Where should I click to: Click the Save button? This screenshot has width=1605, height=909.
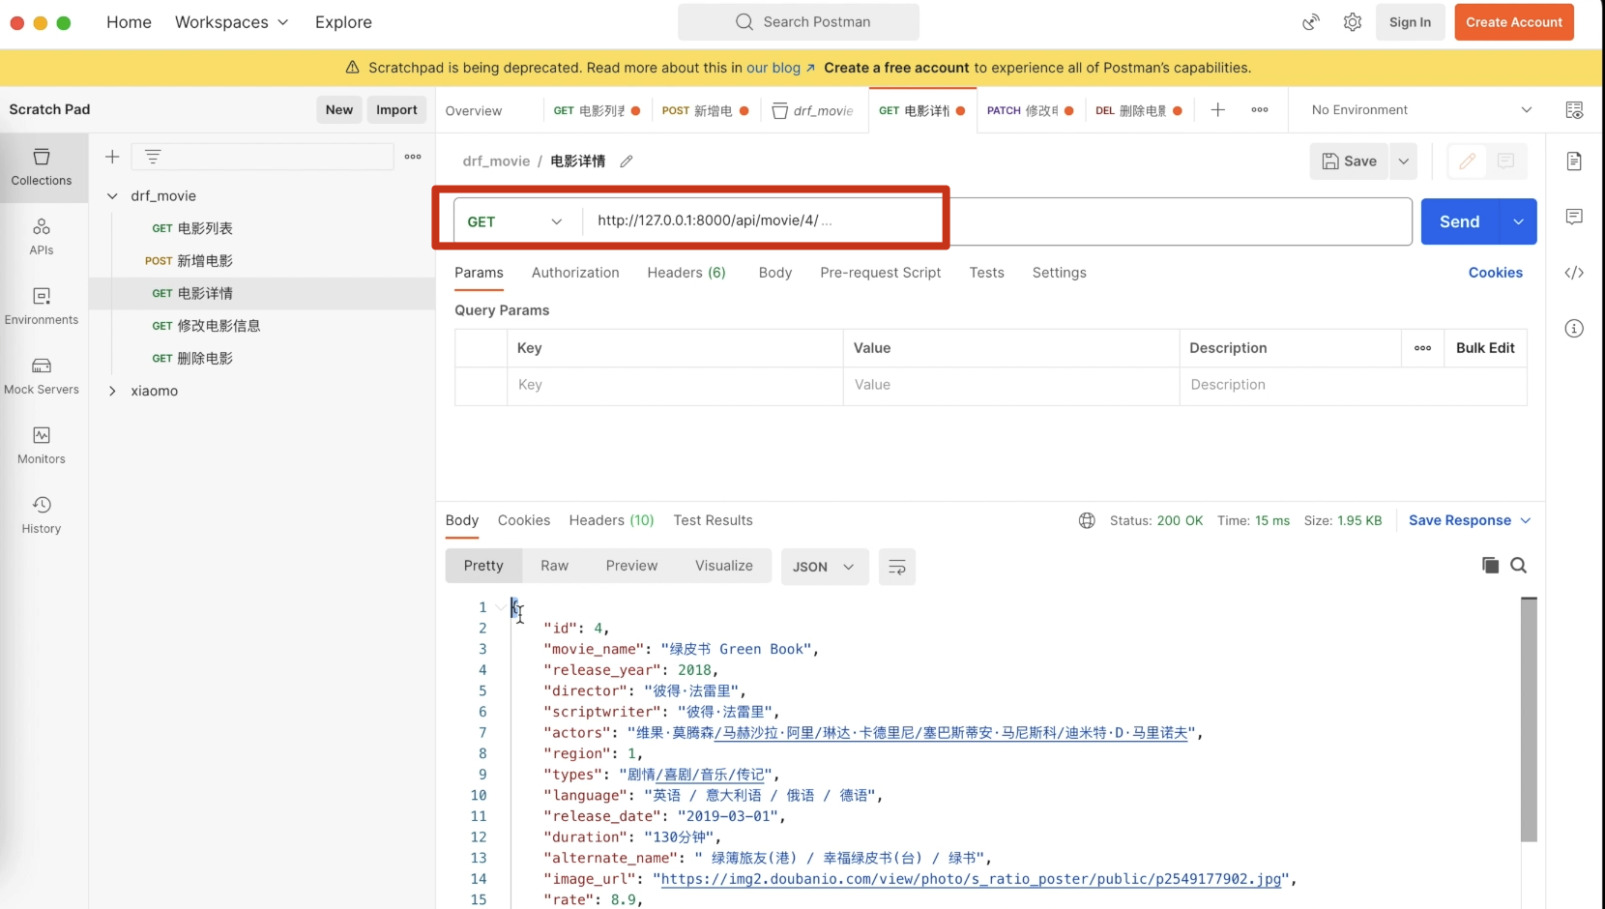tap(1349, 161)
